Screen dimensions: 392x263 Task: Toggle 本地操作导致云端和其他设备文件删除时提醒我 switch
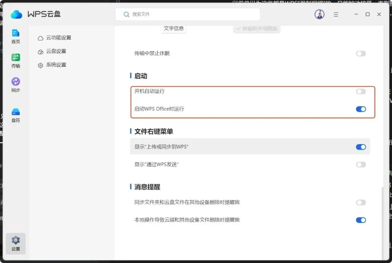pyautogui.click(x=361, y=220)
